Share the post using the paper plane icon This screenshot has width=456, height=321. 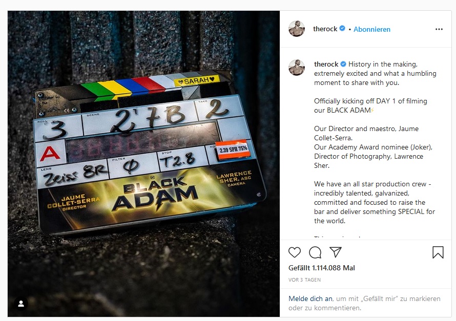click(x=335, y=252)
